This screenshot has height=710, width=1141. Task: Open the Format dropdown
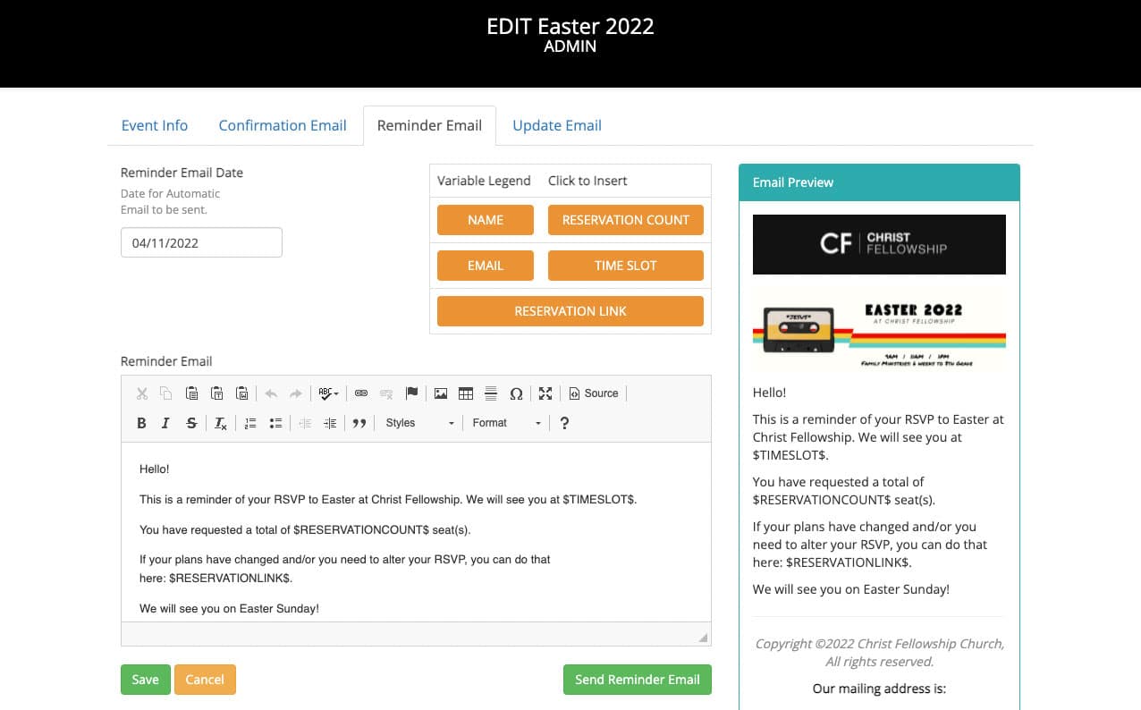coord(507,423)
